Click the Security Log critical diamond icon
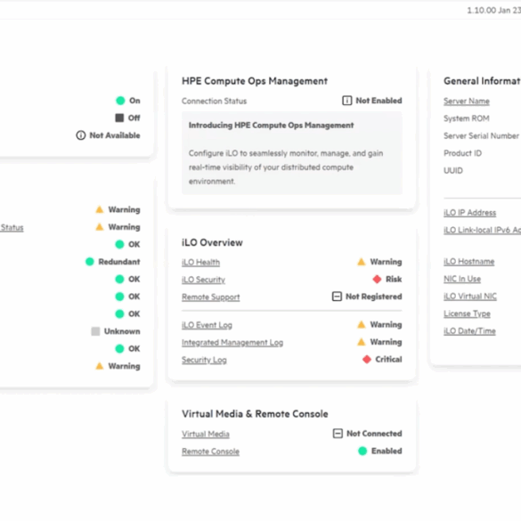 click(x=367, y=359)
